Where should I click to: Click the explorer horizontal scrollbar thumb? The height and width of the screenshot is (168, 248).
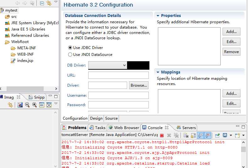coord(25,89)
